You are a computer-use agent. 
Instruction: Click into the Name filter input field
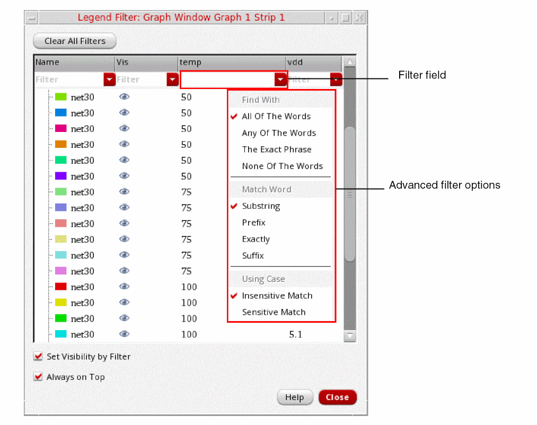click(x=69, y=79)
